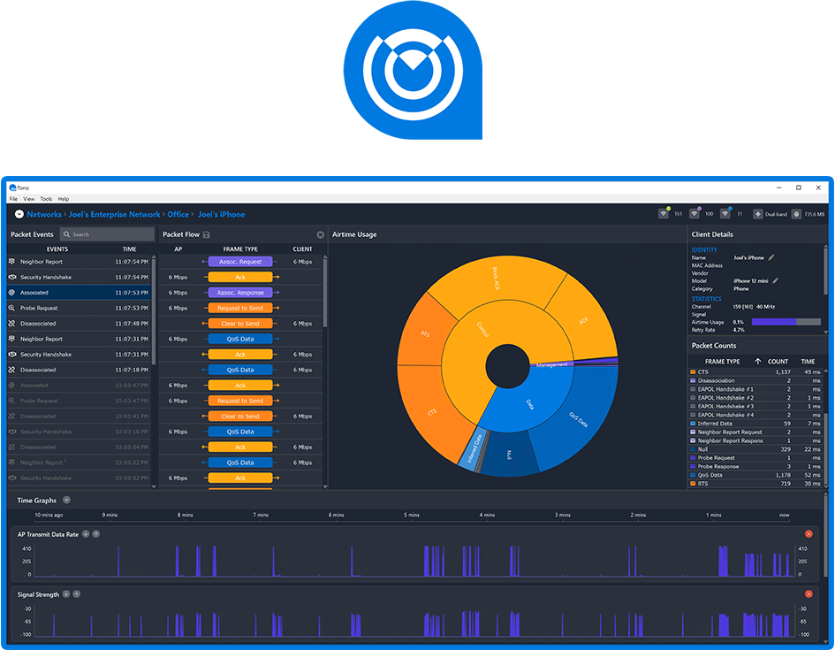Collapse the Time Graphs section

65,500
